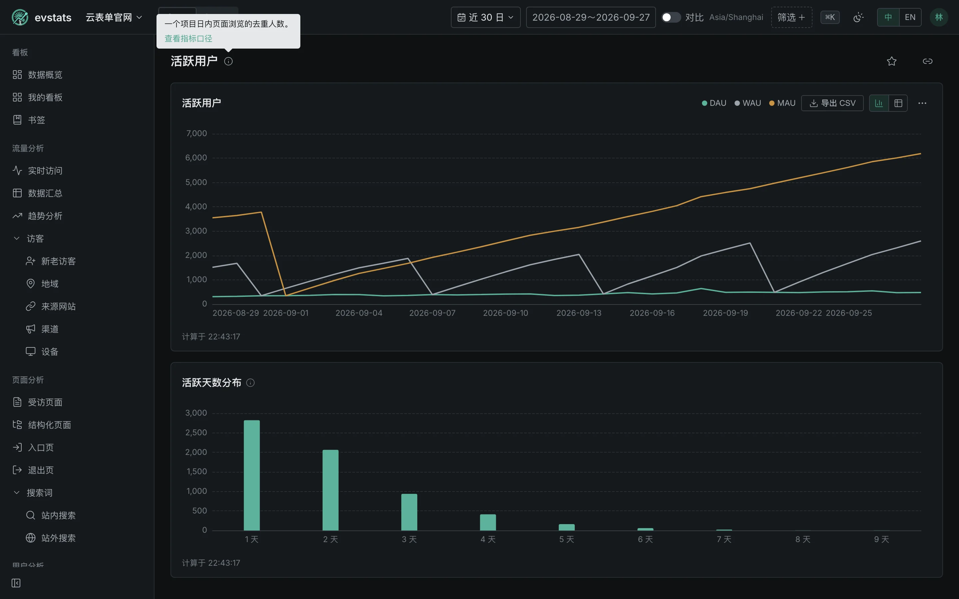The image size is (959, 599).
Task: Star this page as a favorite
Action: coord(892,62)
